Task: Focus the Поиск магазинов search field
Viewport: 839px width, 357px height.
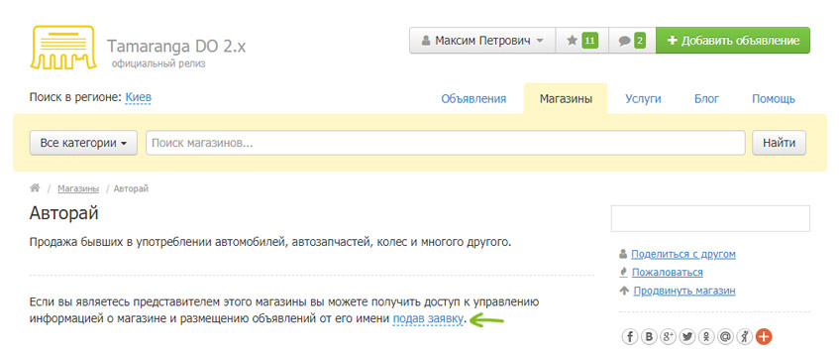Action: pos(445,143)
